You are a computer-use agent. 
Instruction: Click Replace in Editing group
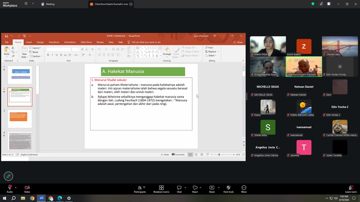(x=211, y=52)
